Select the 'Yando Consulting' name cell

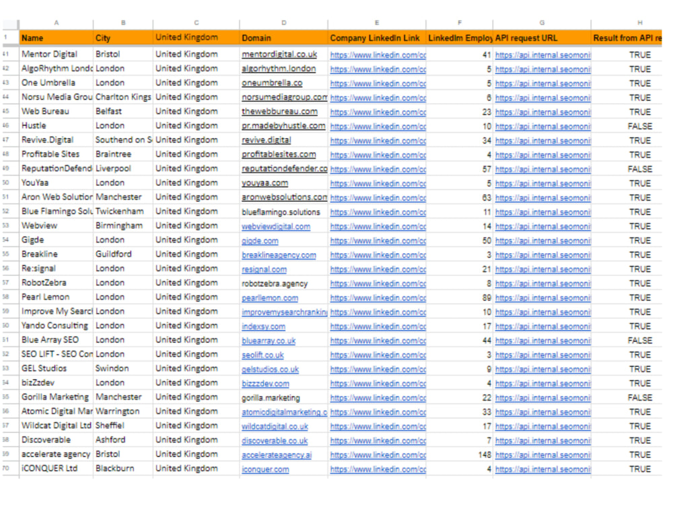57,326
